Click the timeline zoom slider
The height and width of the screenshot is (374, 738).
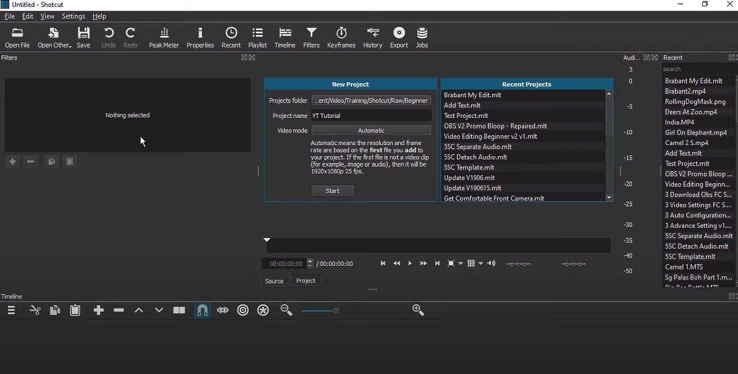click(x=351, y=311)
